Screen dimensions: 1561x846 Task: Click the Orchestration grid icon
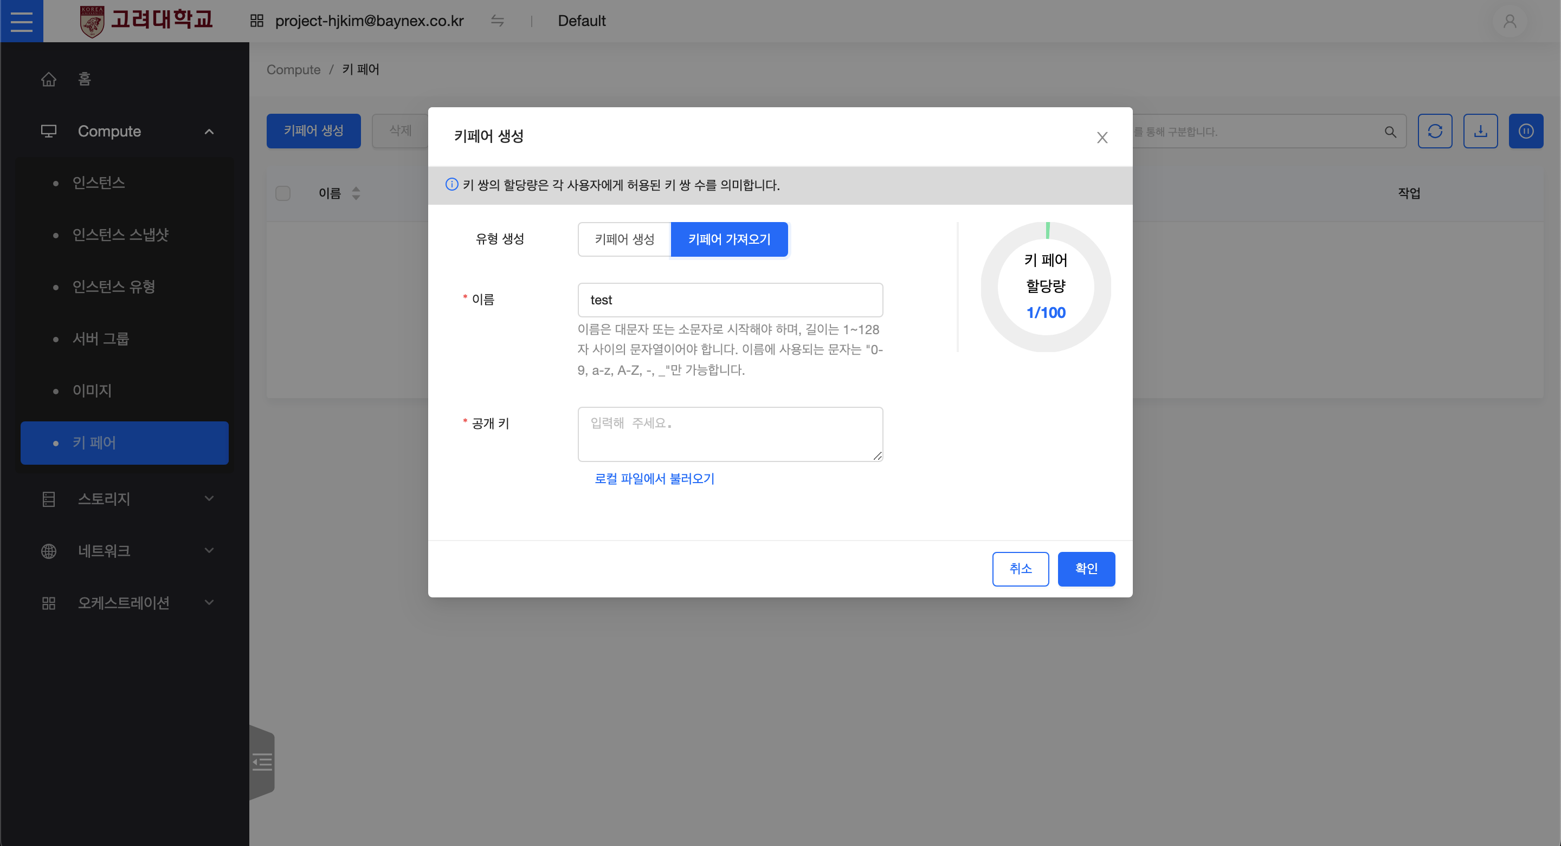(48, 603)
